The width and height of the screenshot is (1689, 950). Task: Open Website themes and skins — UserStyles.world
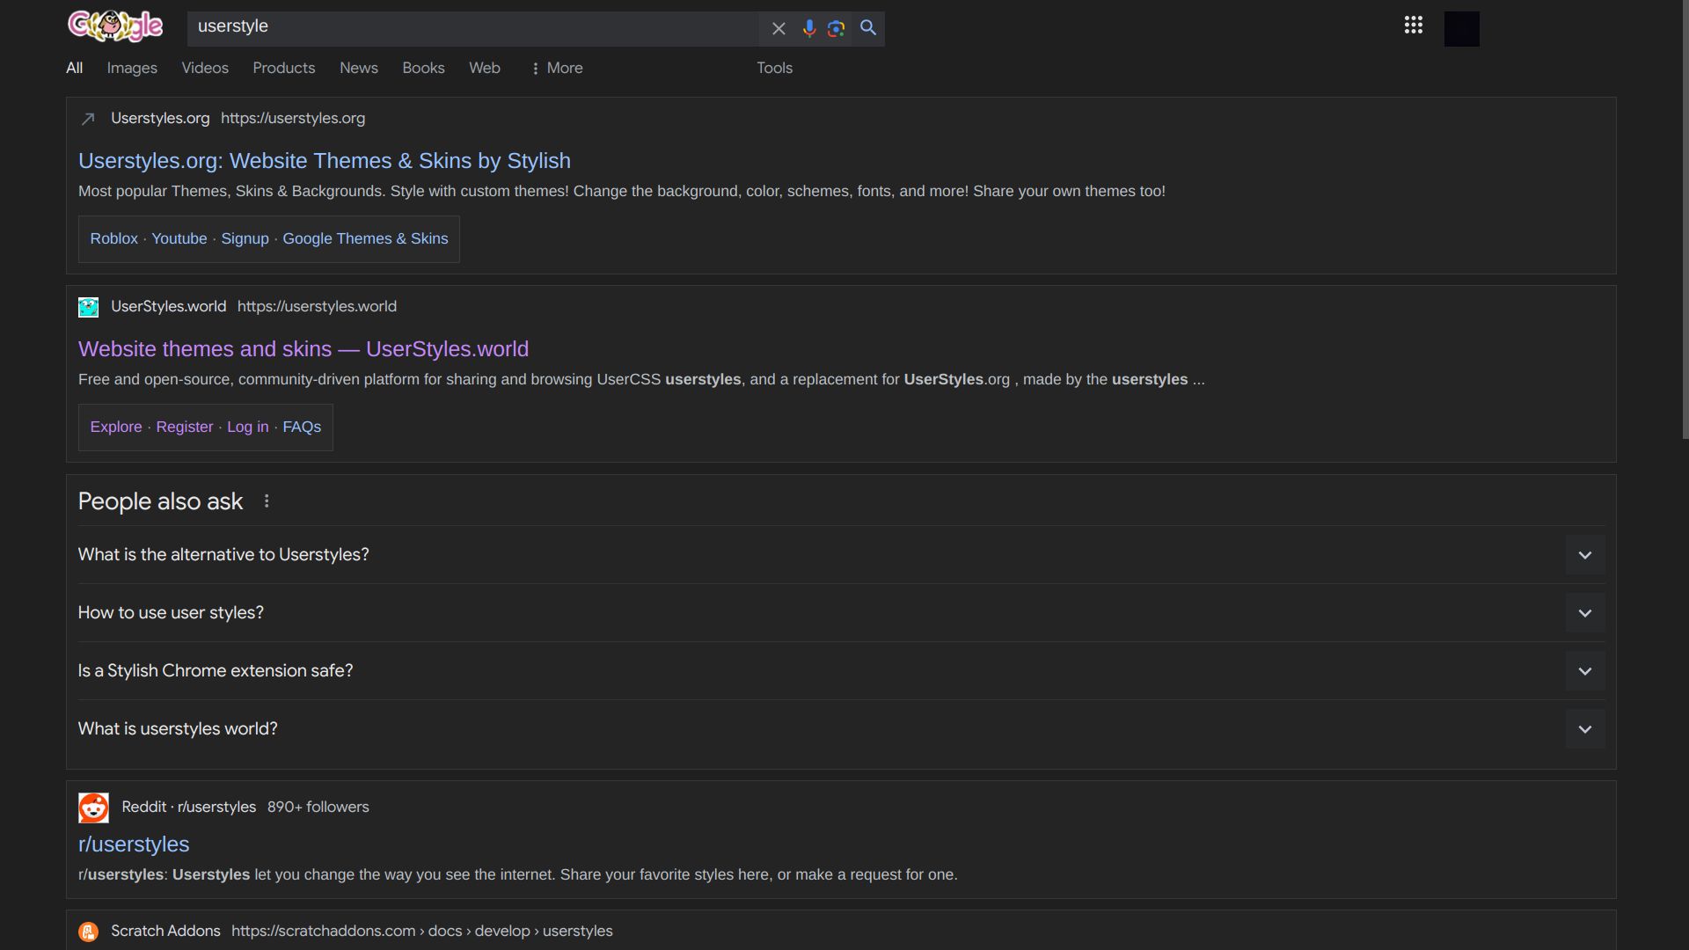click(x=303, y=349)
